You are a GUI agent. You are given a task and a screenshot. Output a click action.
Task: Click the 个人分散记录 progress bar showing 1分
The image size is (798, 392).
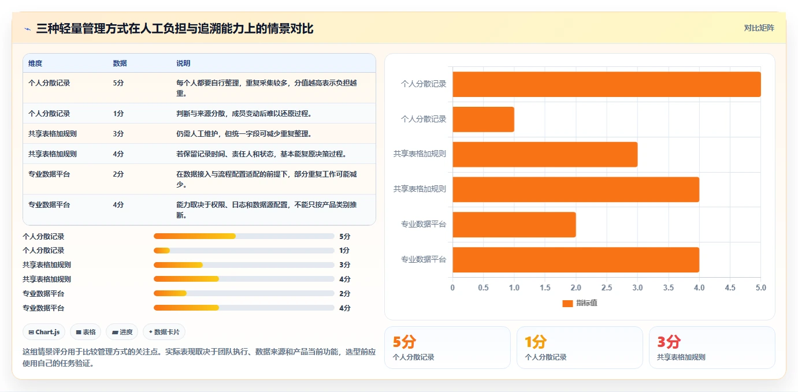coord(244,251)
